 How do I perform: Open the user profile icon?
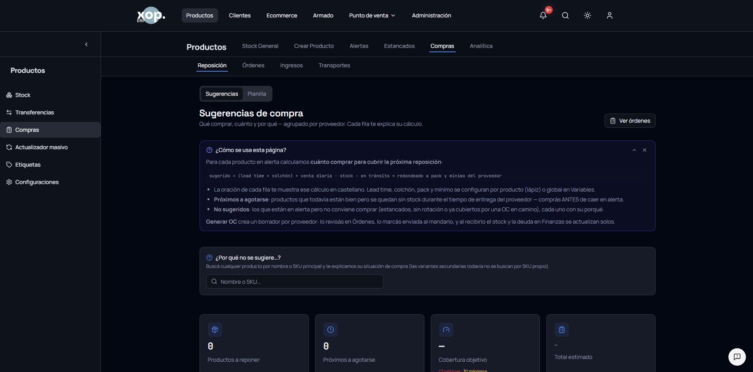click(609, 15)
